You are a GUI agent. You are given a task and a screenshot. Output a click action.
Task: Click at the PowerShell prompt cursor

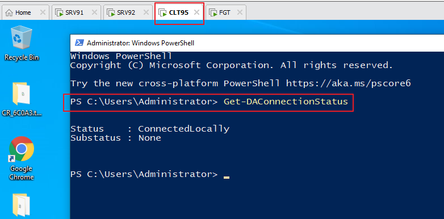[226, 178]
